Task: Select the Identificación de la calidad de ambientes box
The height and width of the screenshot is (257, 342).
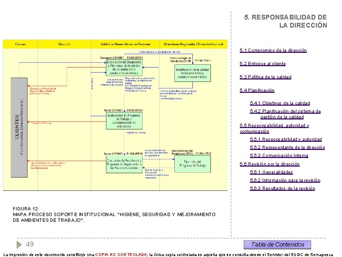Action: (x=192, y=73)
